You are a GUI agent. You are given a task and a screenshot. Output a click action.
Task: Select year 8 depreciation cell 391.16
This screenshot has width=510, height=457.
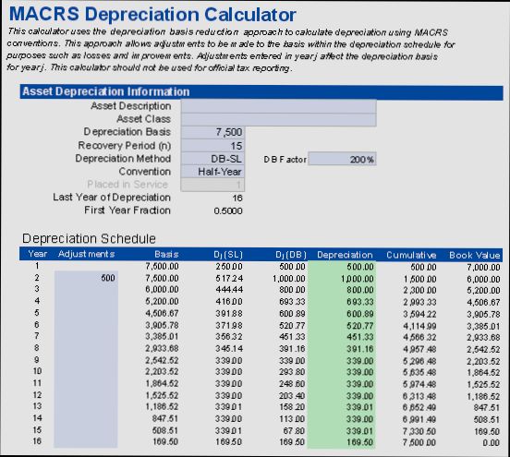[x=342, y=349]
